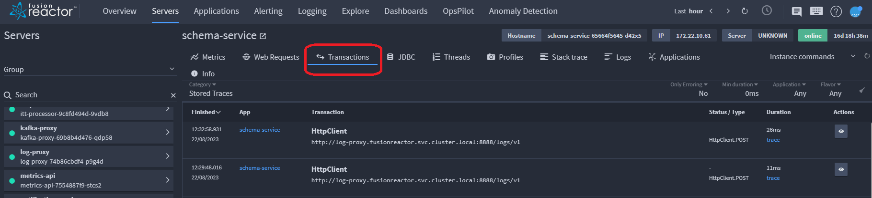This screenshot has height=198, width=872.
Task: Open schema-service app link at 12:32:58.931
Action: [x=260, y=130]
